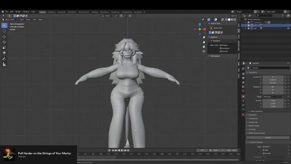Viewport: 291px width, 164px height.
Task: Collapse the Active Tool panel
Action: click(215, 23)
